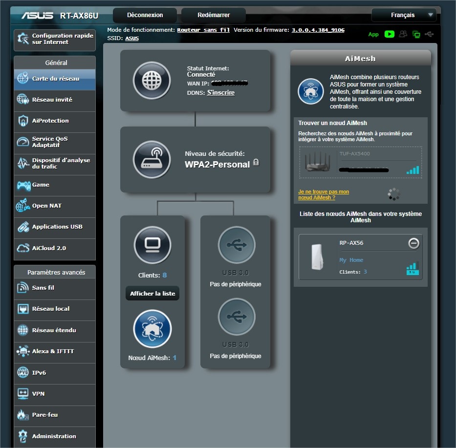This screenshot has width=456, height=448.
Task: Click the USB status icon in header
Action: click(x=429, y=34)
